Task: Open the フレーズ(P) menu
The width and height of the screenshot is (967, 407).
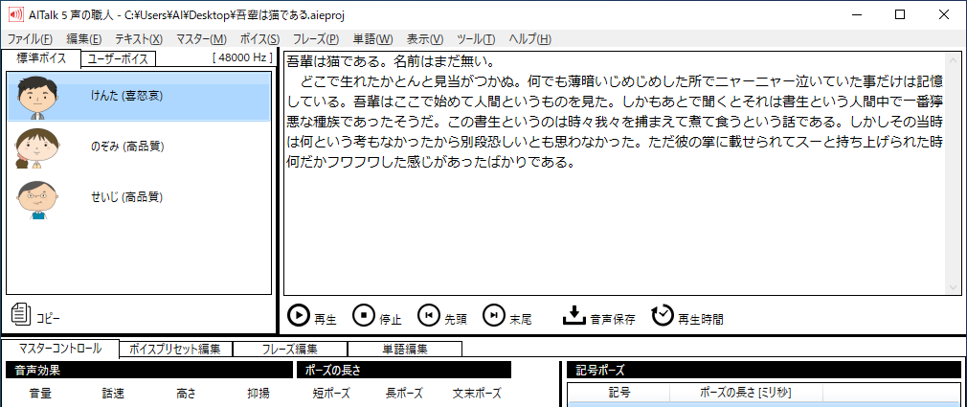Action: point(316,39)
